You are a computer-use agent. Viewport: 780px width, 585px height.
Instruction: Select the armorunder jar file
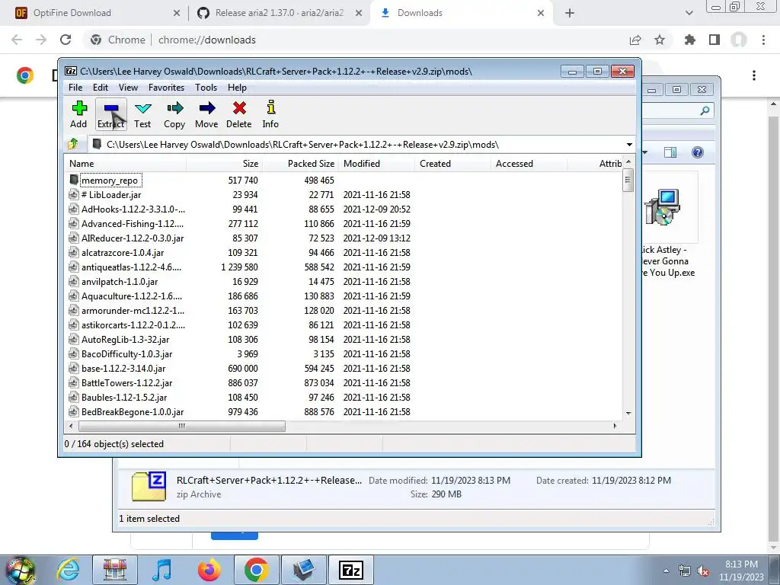133,311
